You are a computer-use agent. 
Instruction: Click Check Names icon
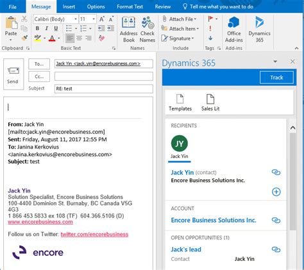click(148, 29)
